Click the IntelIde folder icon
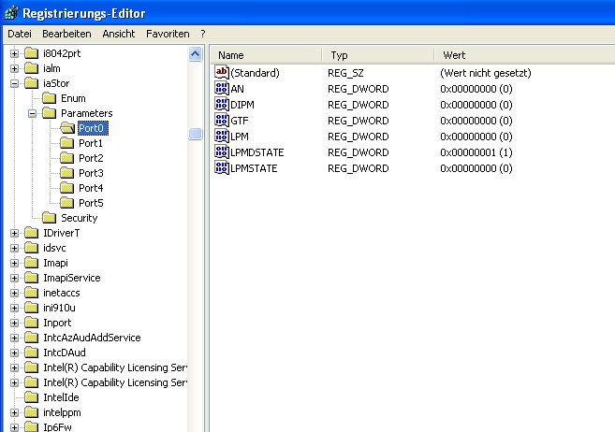 (x=32, y=397)
